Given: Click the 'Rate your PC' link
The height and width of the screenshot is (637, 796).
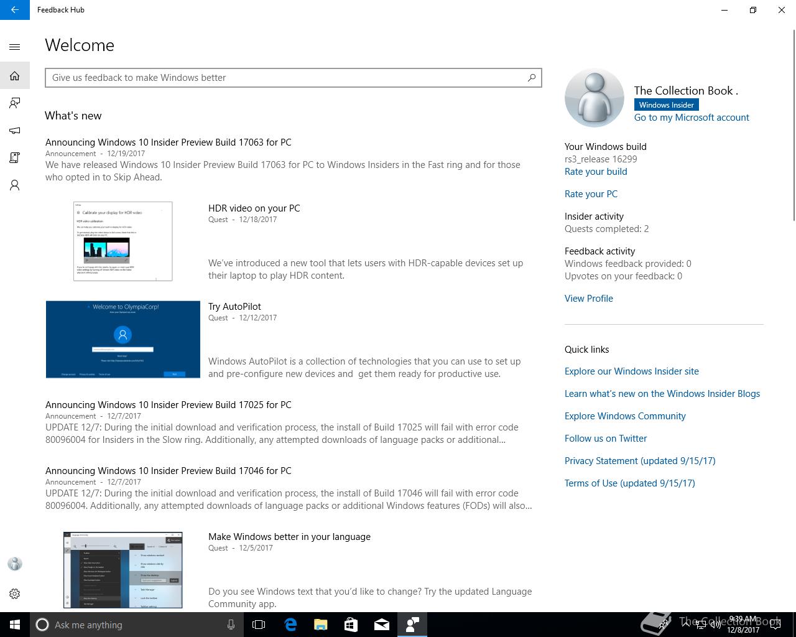Looking at the screenshot, I should (591, 194).
